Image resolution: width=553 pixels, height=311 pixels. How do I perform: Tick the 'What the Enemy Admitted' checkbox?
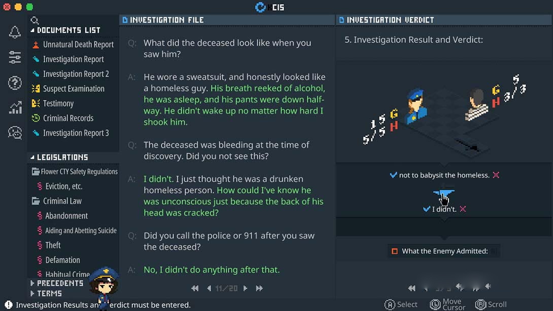click(x=395, y=251)
